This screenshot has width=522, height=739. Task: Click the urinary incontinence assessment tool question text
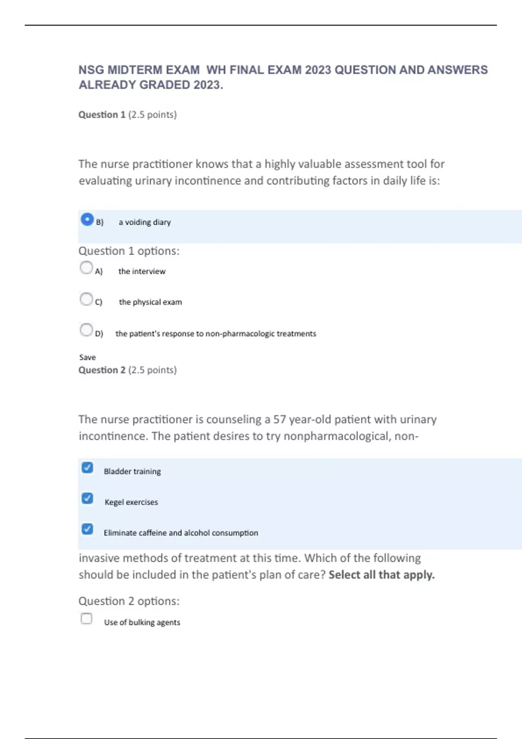coord(261,172)
